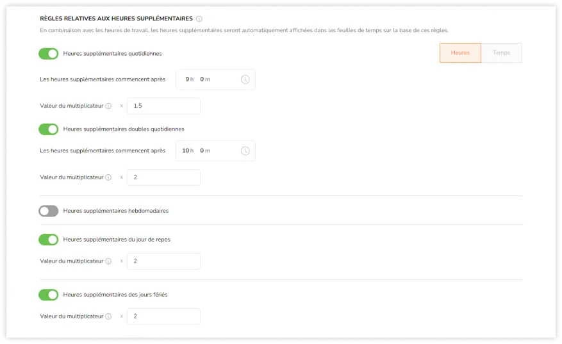Click info icon next to public holiday multiplier
The height and width of the screenshot is (344, 562).
point(108,316)
